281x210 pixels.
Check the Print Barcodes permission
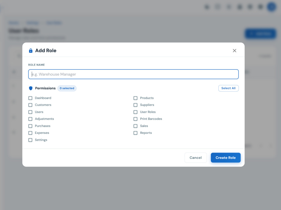(x=135, y=119)
